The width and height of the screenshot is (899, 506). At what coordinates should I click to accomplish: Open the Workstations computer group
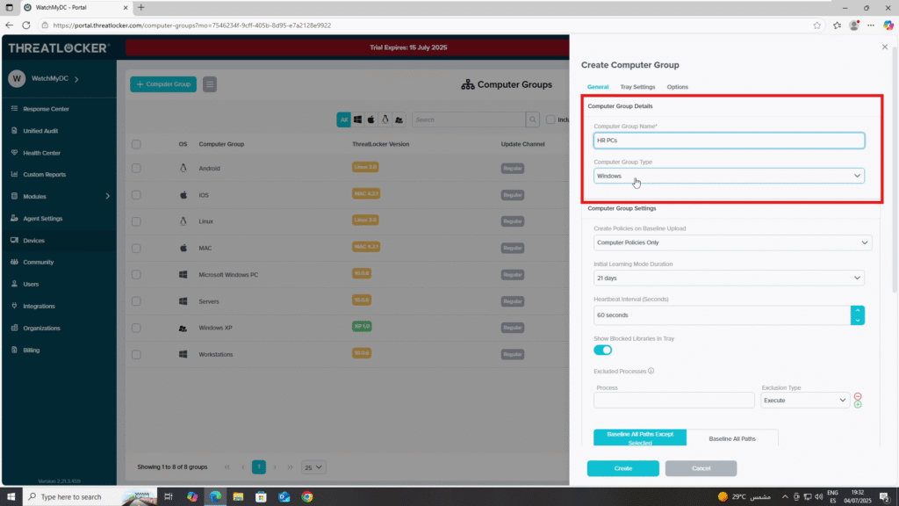click(x=216, y=355)
